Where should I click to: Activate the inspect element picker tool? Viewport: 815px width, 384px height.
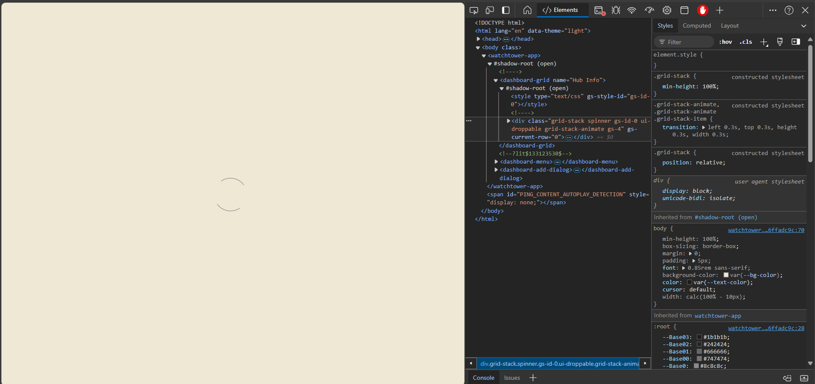point(473,10)
